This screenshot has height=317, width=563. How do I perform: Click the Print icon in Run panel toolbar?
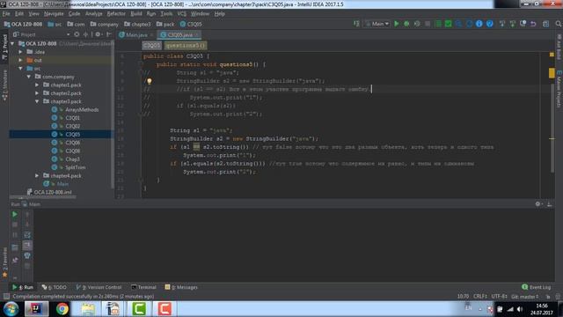27,256
